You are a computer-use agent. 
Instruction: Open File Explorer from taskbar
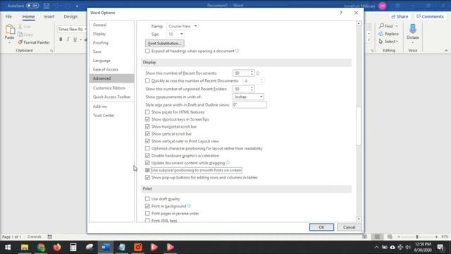pos(25,247)
